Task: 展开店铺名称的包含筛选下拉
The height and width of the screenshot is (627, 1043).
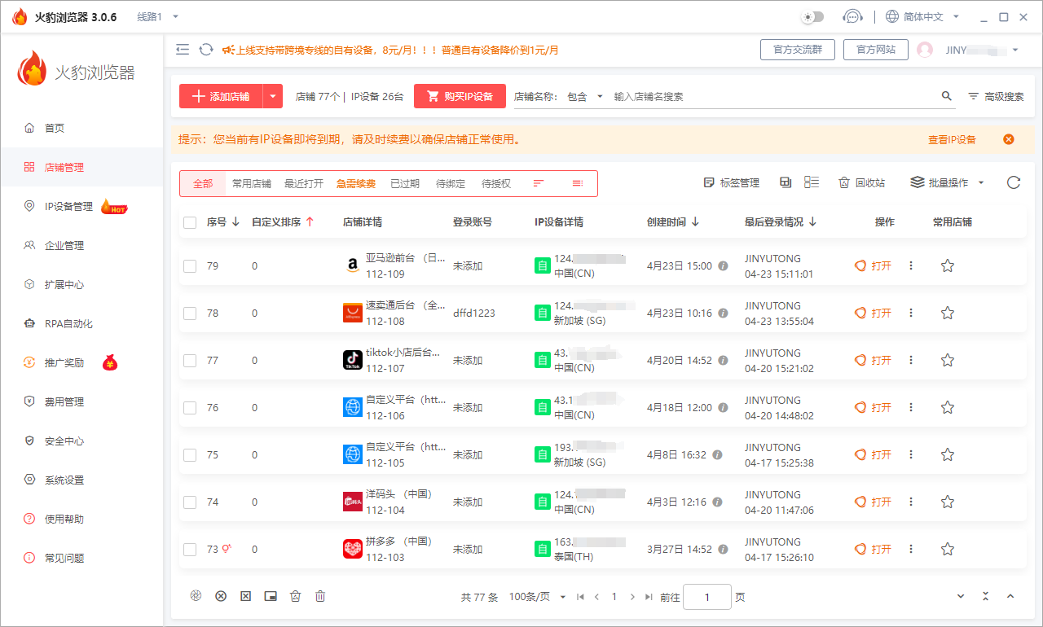Action: pos(585,95)
